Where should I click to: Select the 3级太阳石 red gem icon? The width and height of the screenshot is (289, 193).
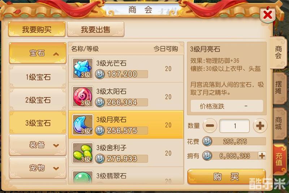coord(83,97)
